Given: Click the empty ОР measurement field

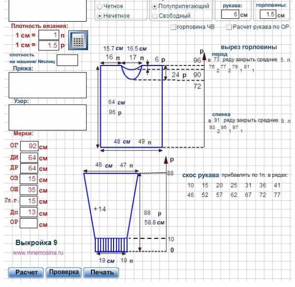Looking at the screenshot, I should click(29, 223).
